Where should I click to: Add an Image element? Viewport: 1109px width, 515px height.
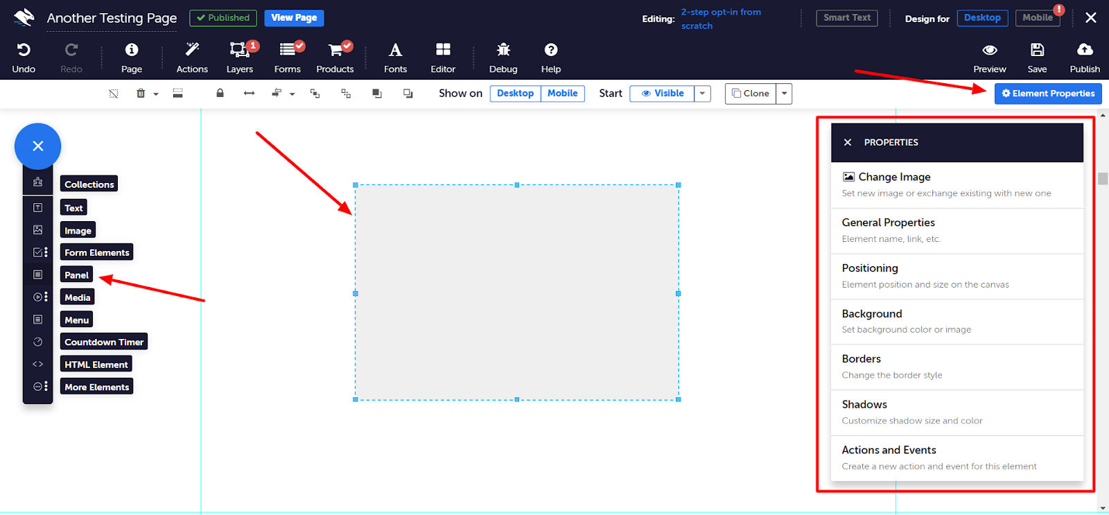(x=78, y=231)
